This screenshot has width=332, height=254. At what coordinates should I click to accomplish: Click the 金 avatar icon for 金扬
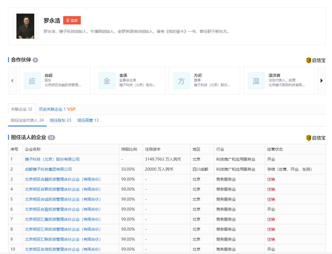pos(107,81)
